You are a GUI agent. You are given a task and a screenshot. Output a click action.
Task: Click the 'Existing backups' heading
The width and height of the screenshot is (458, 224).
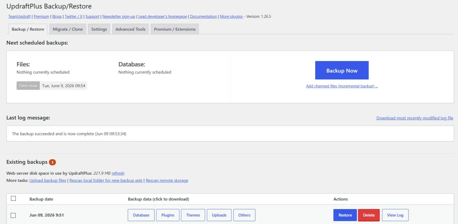[27, 162]
